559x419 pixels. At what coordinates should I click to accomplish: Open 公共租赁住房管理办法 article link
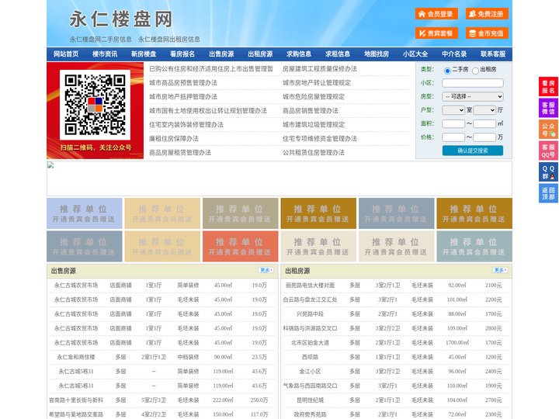[x=314, y=153]
